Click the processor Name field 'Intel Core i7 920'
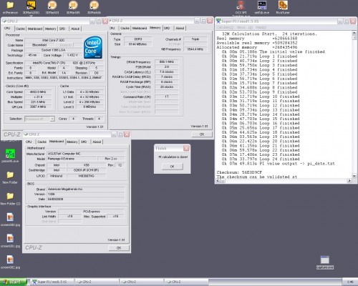This screenshot has height=286, width=358. (53, 40)
